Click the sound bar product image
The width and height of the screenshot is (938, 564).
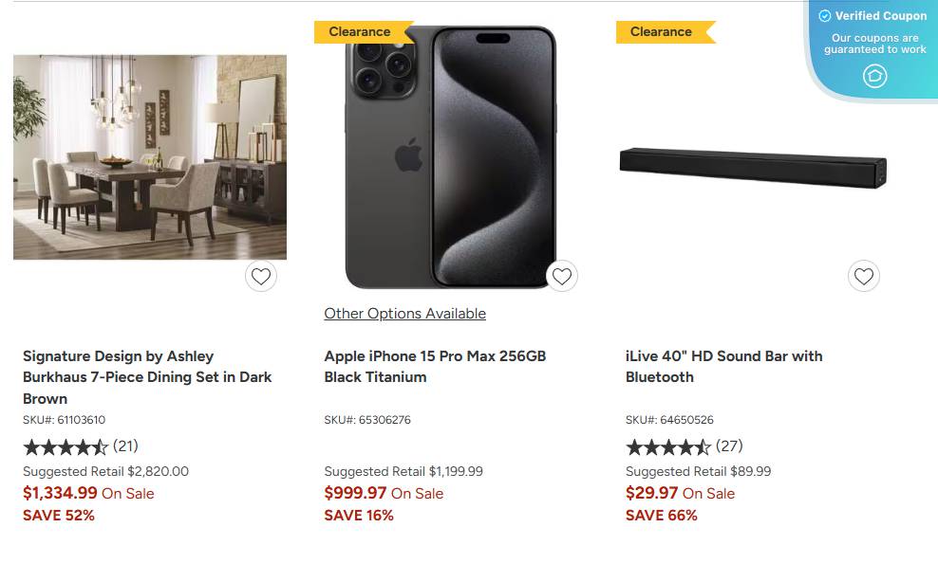753,163
